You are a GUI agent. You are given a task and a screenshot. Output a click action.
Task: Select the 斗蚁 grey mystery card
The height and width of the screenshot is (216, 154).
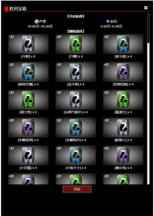tap(28, 44)
